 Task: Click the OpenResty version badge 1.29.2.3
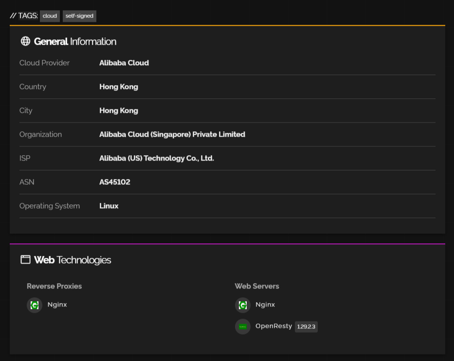(306, 326)
